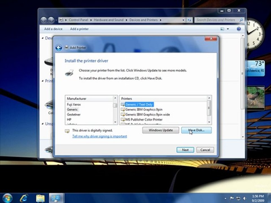Click the digitally signed driver icon
The image size is (271, 203).
point(67,131)
